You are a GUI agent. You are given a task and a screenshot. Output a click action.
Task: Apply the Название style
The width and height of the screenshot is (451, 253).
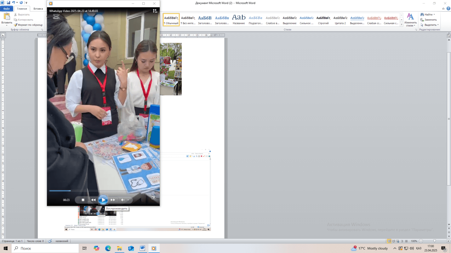coord(239,20)
